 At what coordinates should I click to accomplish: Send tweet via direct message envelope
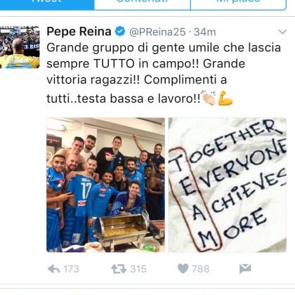[245, 269]
